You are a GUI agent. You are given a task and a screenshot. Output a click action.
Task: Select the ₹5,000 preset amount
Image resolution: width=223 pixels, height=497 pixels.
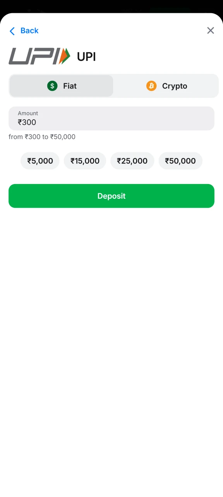[x=40, y=160]
